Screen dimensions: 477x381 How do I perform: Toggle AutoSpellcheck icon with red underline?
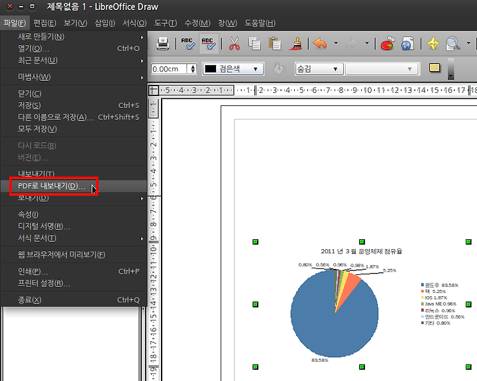[209, 44]
